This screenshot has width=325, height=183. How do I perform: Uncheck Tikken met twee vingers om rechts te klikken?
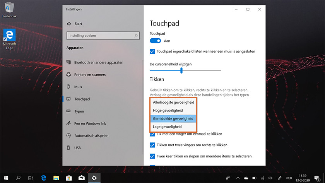152,145
